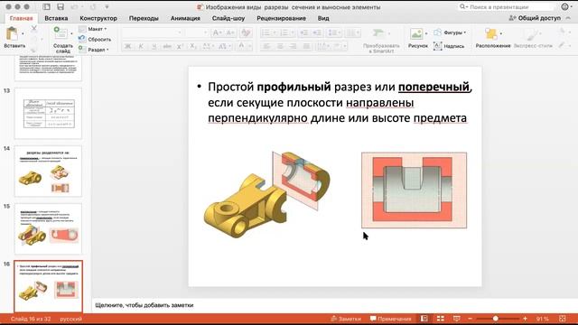Image resolution: width=578 pixels, height=325 pixels.
Task: Click the zoom in plus icon
Action: (x=525, y=319)
